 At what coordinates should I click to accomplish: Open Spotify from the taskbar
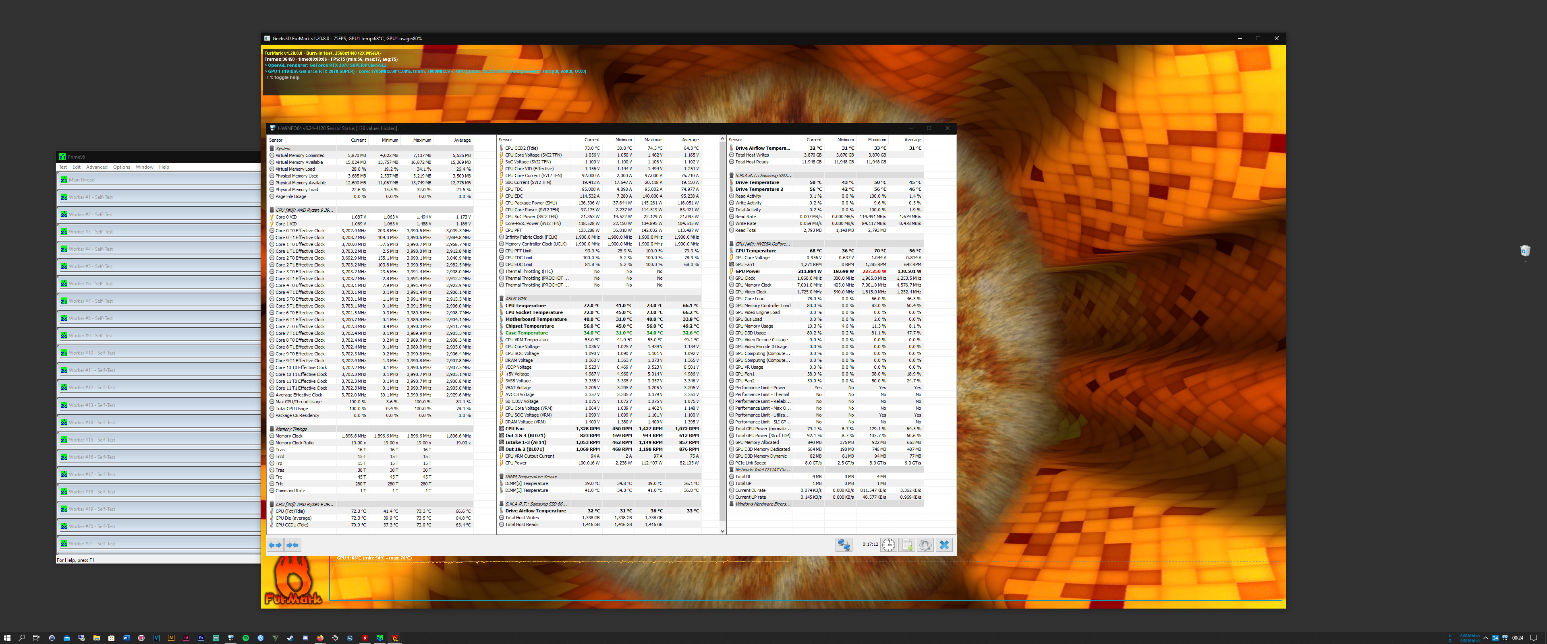coord(246,638)
